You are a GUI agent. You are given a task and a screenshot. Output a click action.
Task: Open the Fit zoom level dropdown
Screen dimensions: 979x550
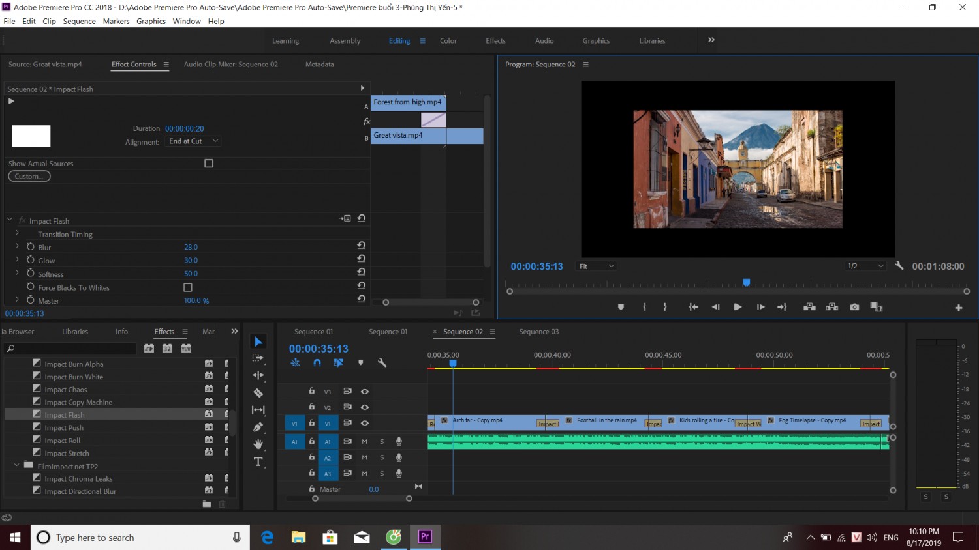point(597,266)
